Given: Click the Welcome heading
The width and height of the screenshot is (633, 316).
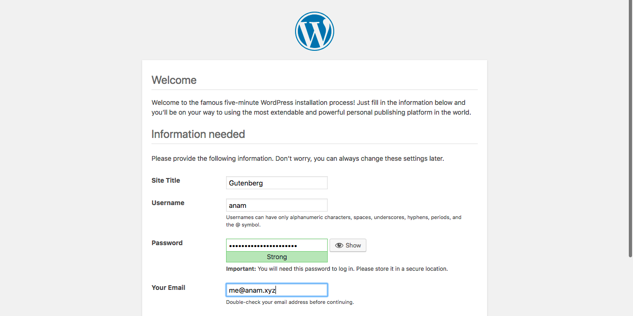Looking at the screenshot, I should pos(174,80).
